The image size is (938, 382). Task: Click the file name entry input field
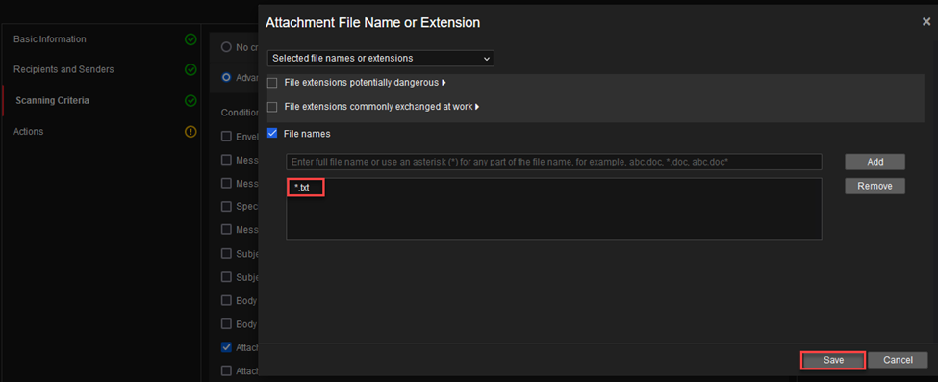point(554,162)
